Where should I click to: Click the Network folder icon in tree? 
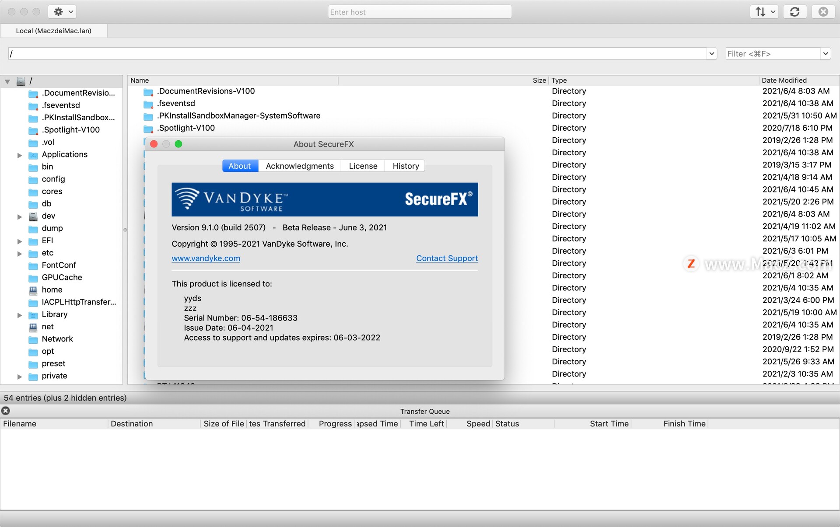click(x=33, y=339)
